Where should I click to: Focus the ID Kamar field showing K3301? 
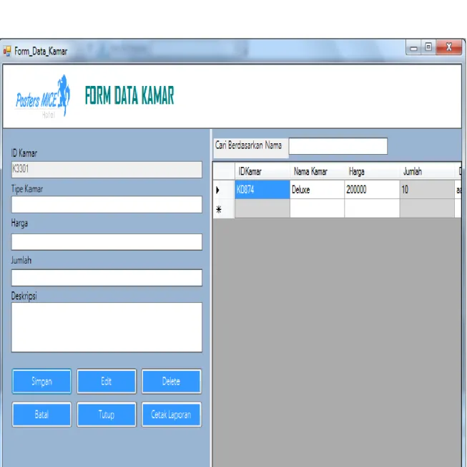(107, 169)
